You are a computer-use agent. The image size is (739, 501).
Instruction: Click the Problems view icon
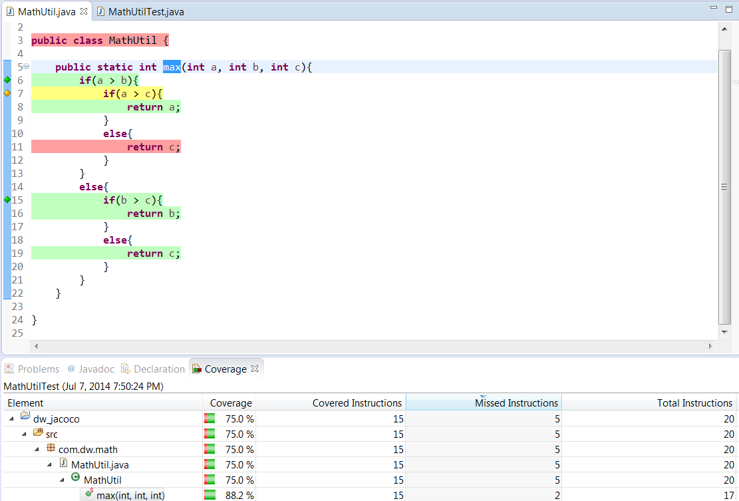(9, 369)
